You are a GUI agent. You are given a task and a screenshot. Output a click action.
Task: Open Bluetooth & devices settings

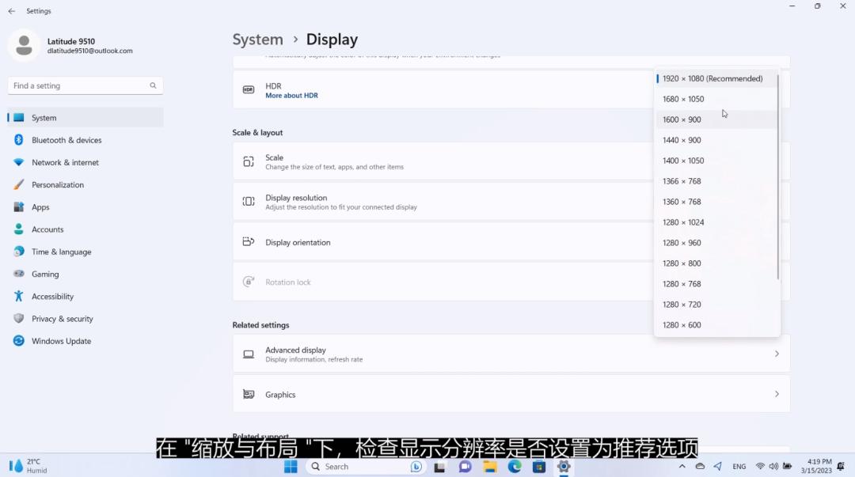point(66,140)
